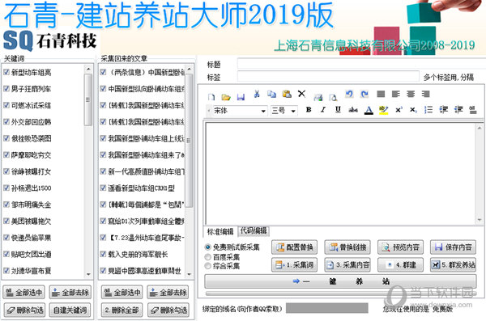
Task: Open the 三号 font size dropdown
Action: tap(293, 111)
